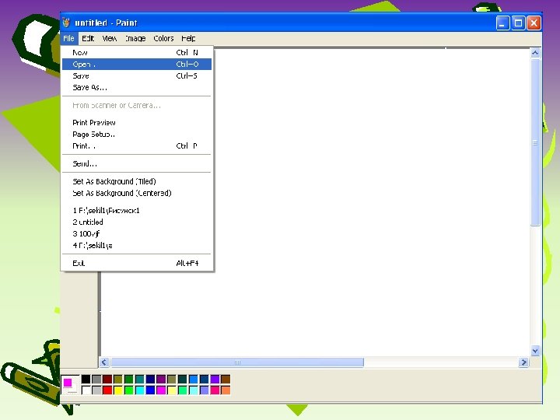Image resolution: width=560 pixels, height=420 pixels.
Task: Choose New from the File menu
Action: pos(137,53)
